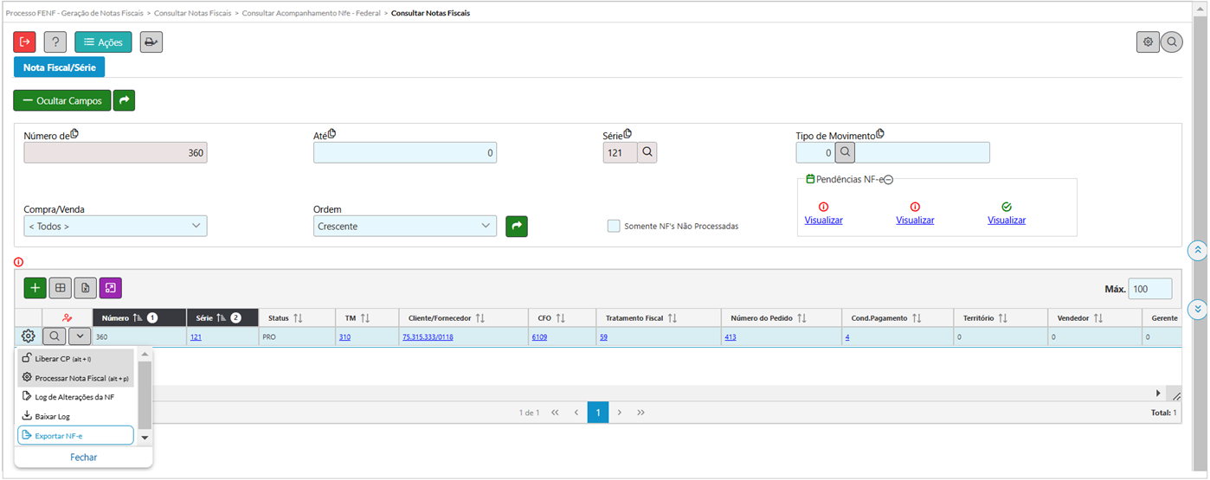Click the Até number input field
The image size is (1210, 480).
(x=404, y=153)
